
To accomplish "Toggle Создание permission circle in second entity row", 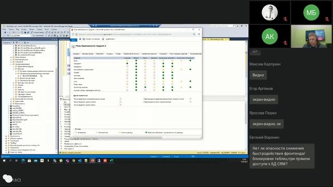I will [x=127, y=63].
